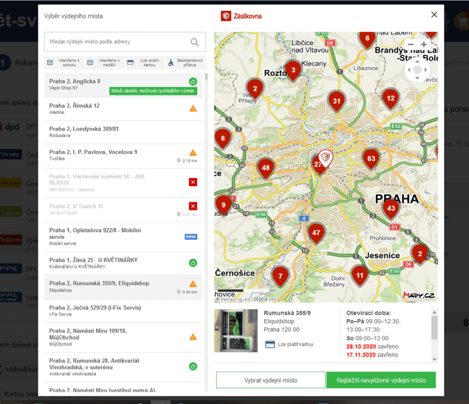Viewport: 469px width, 404px height.
Task: Click the search magnifier icon
Action: point(195,42)
